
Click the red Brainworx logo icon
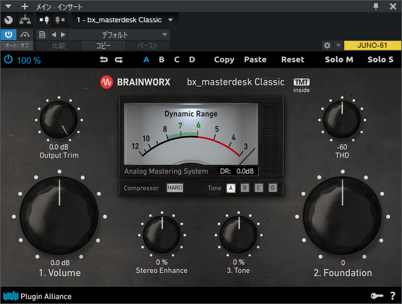click(x=106, y=82)
